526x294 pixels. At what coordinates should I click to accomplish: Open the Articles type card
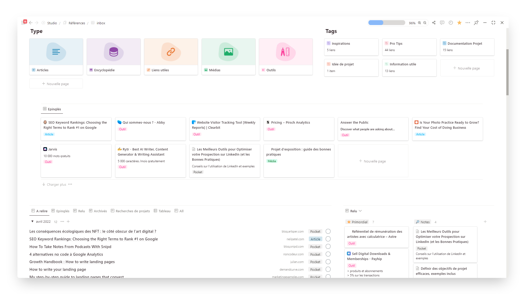pyautogui.click(x=56, y=57)
